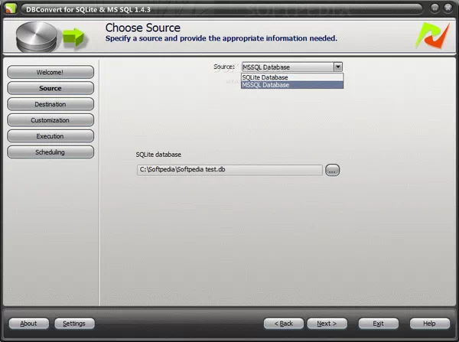Open the browse button for the SQLite file

[332, 170]
